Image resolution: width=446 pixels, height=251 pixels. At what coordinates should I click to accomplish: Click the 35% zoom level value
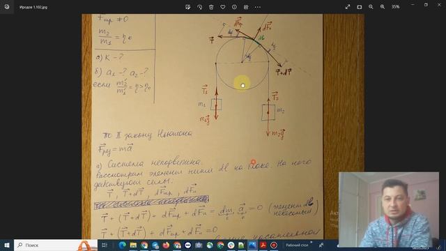[x=395, y=7]
